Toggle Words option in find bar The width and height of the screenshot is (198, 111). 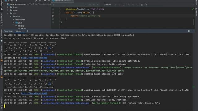[x=93, y=5]
